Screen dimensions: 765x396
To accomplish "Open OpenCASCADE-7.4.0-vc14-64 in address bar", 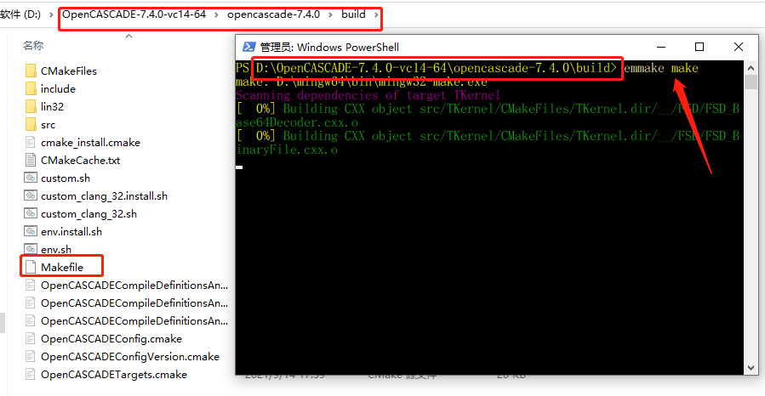I will [134, 14].
